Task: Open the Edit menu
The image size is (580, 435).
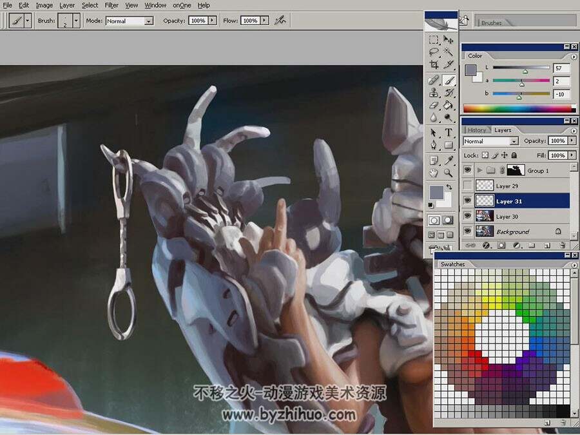Action: click(24, 5)
